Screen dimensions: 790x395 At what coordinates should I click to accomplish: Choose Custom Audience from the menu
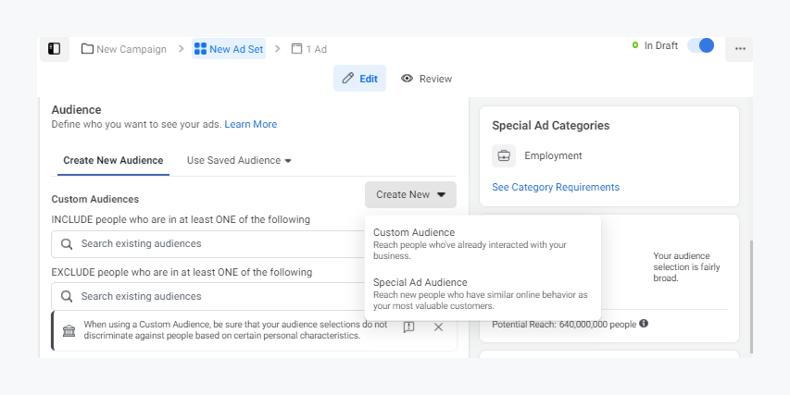click(414, 232)
